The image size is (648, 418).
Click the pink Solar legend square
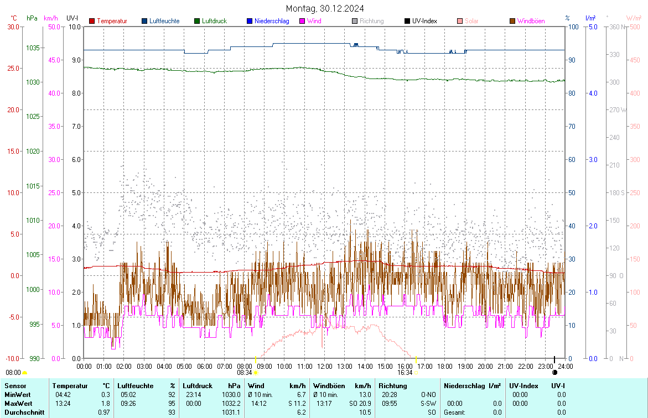(460, 21)
